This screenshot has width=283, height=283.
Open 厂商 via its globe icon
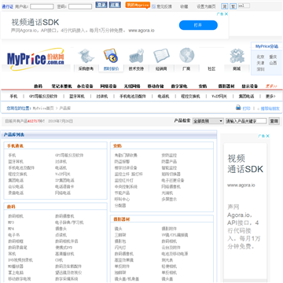(186, 56)
